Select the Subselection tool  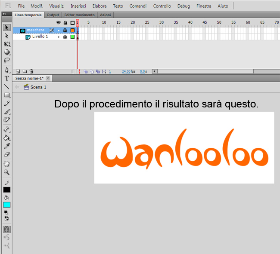coord(6,36)
